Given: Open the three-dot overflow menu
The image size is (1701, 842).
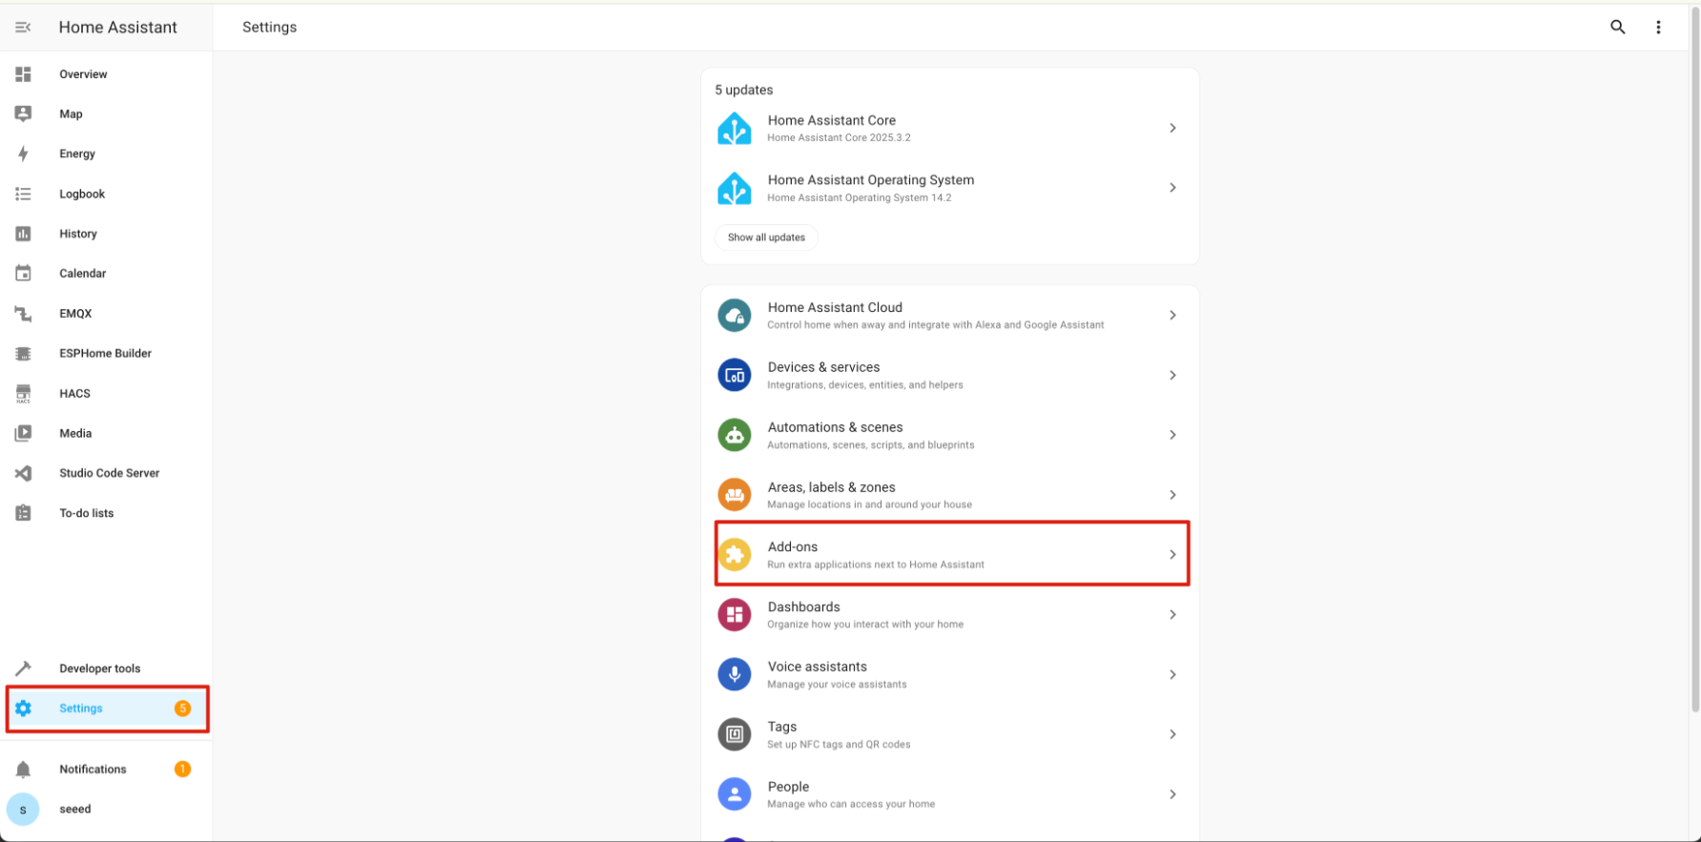Looking at the screenshot, I should pos(1658,28).
